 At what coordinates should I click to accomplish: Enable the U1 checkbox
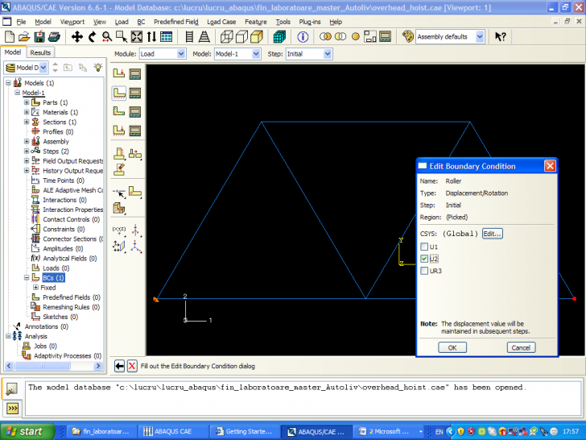coord(424,247)
